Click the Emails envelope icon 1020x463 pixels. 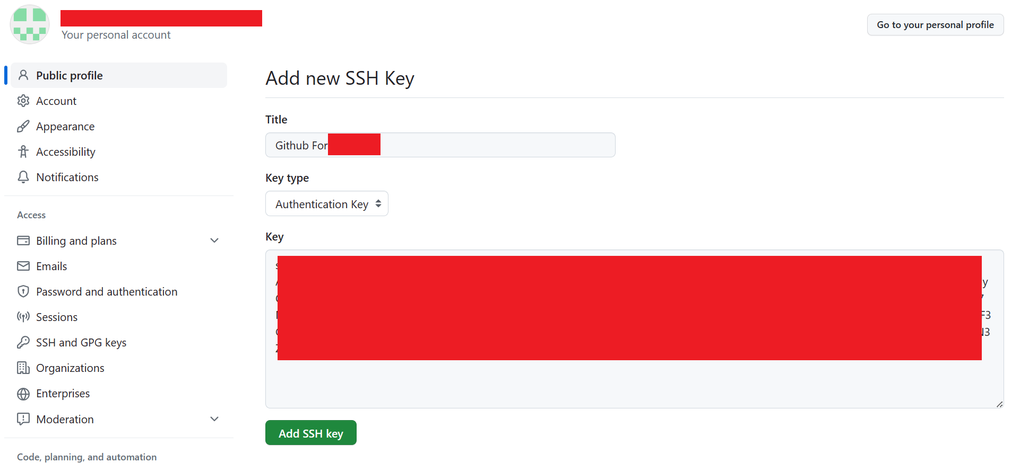point(23,266)
